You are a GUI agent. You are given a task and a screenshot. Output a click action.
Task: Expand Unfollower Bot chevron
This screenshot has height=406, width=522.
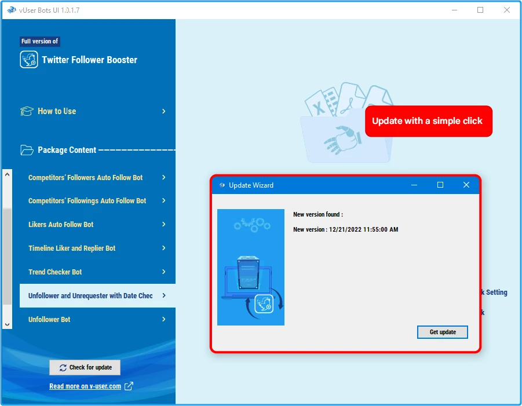tap(163, 320)
